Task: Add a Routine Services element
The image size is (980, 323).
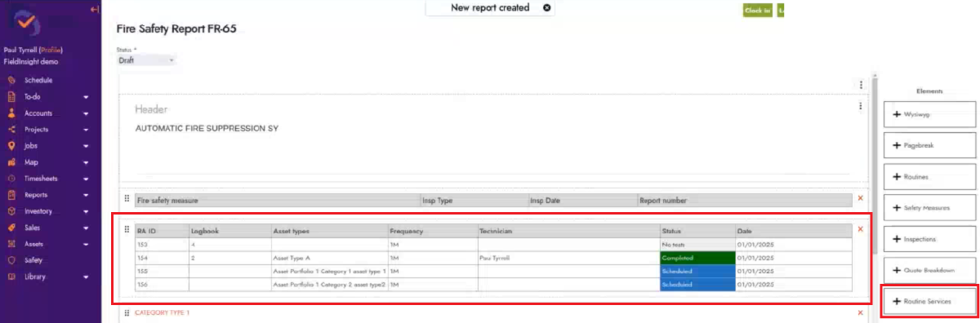Action: 929,301
